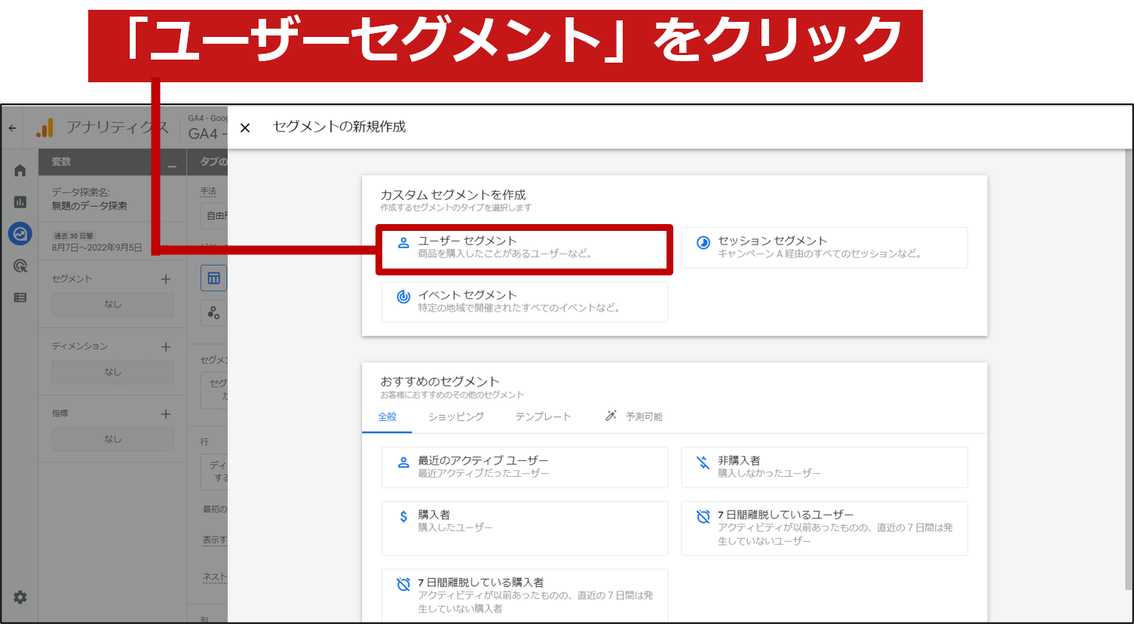
Task: Click the magic wand icon beside 予測可能
Action: pyautogui.click(x=611, y=416)
